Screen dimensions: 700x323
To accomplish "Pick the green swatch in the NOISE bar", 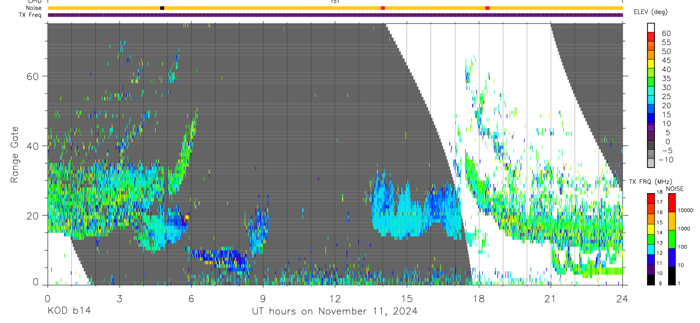I will [672, 239].
